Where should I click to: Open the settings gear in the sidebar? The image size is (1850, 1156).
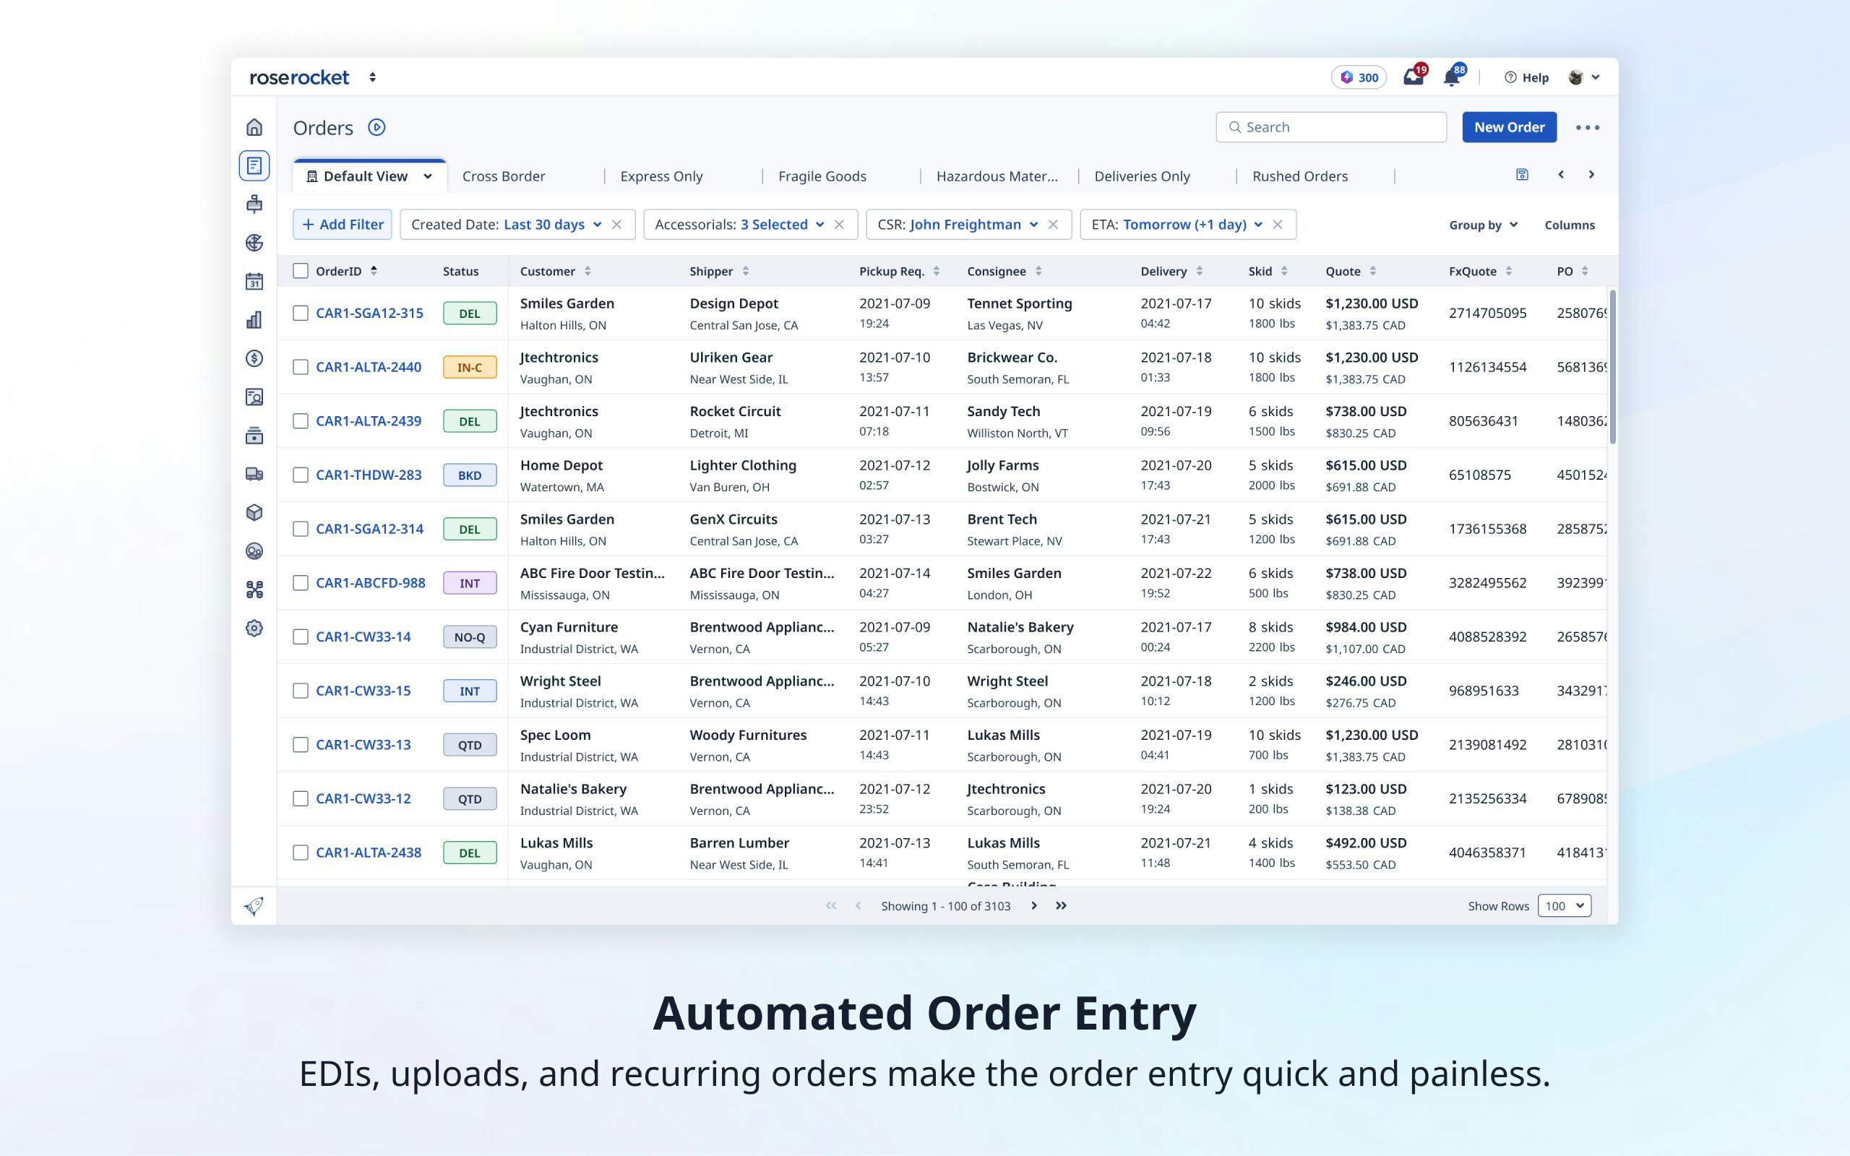(x=254, y=628)
